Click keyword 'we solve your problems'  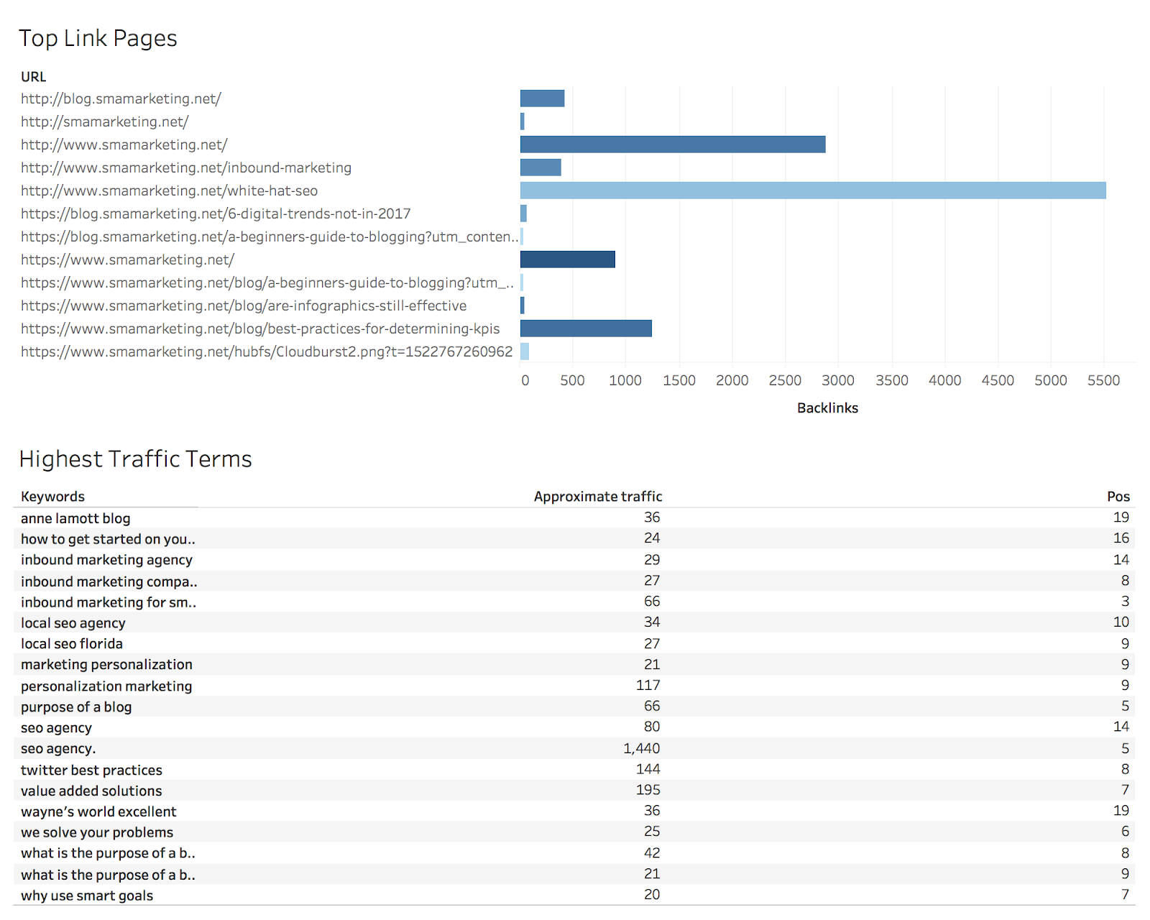tap(97, 833)
